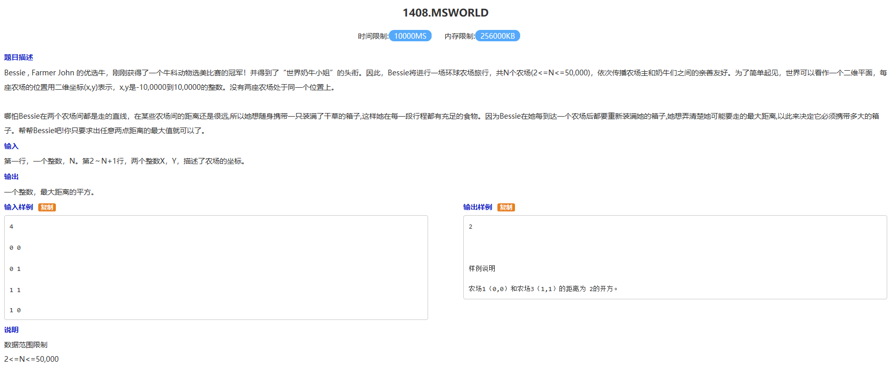This screenshot has width=895, height=369.
Task: Select the title 1408.MSWORLD
Action: (x=446, y=13)
